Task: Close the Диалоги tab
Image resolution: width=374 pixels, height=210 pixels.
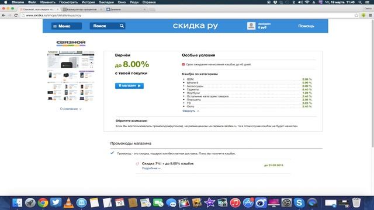Action: [x=144, y=9]
